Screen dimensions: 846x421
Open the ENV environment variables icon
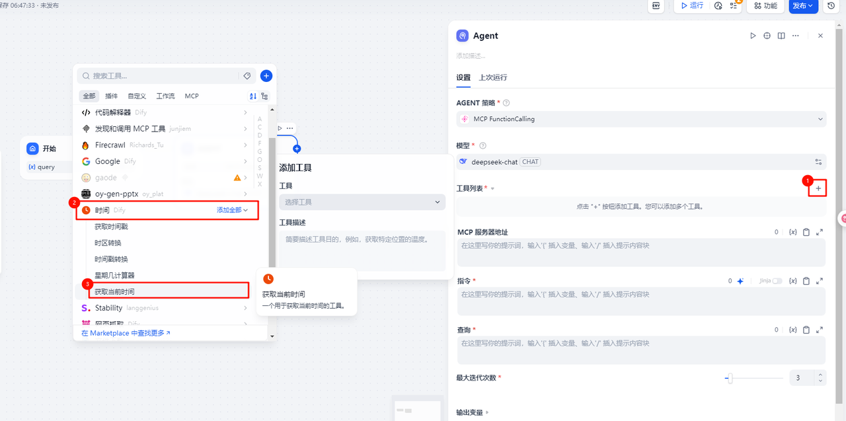[x=656, y=6]
